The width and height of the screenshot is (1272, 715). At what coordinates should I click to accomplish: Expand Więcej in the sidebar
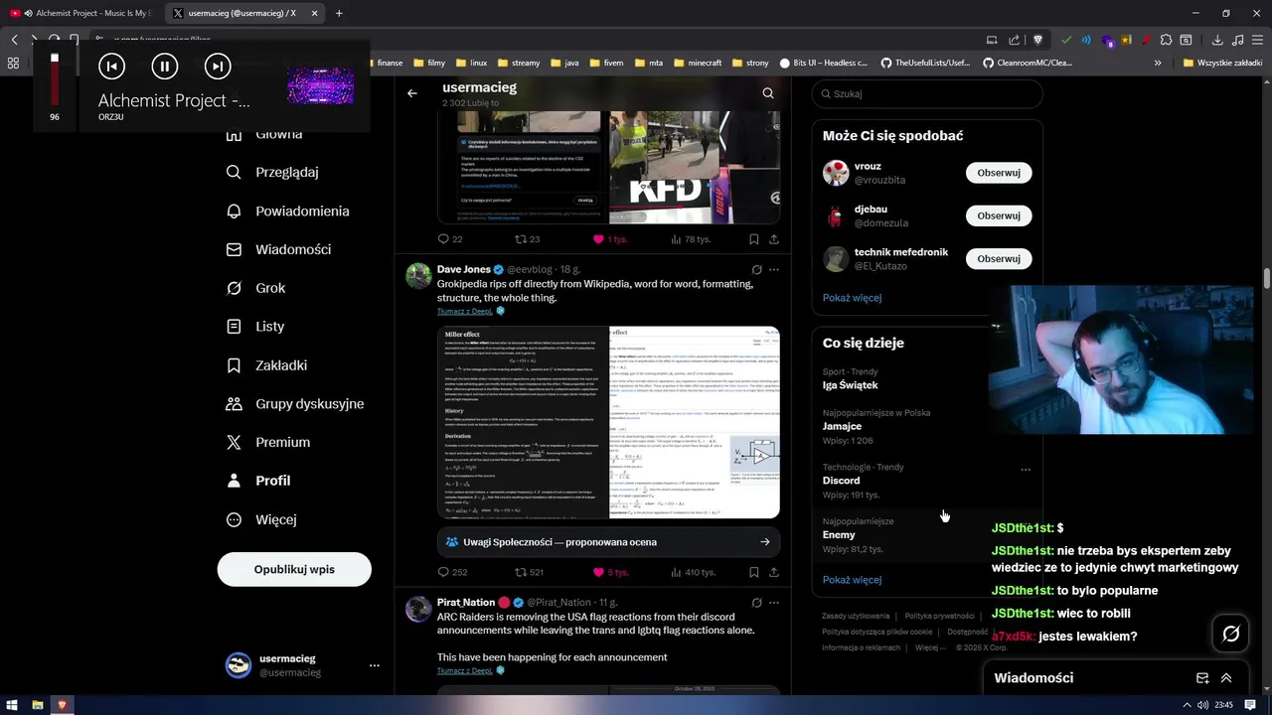tap(260, 519)
